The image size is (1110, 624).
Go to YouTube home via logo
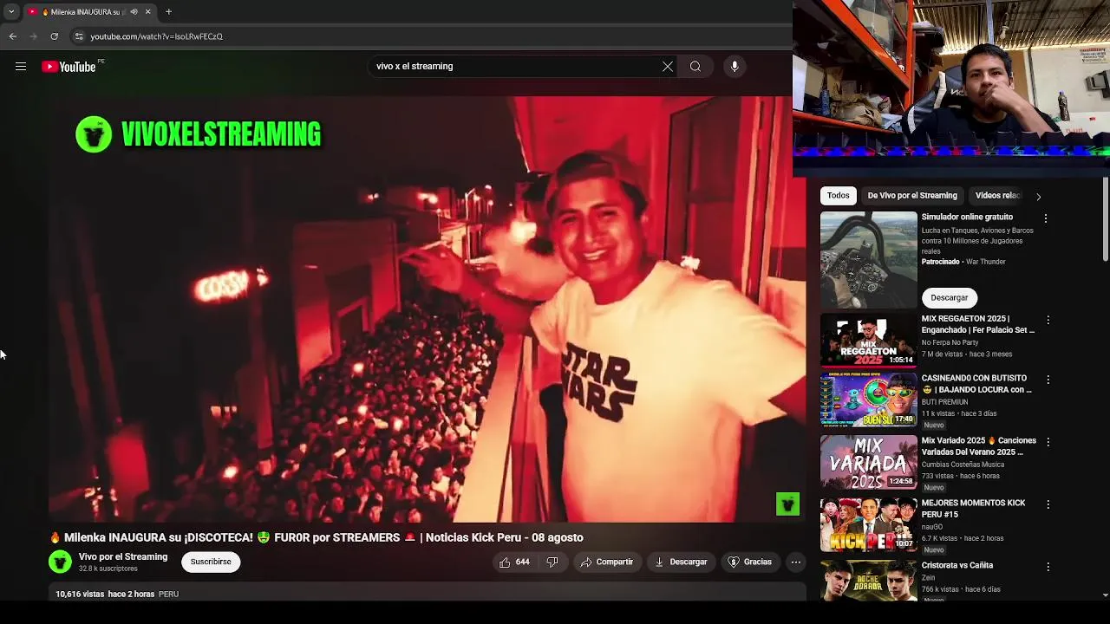[x=69, y=67]
